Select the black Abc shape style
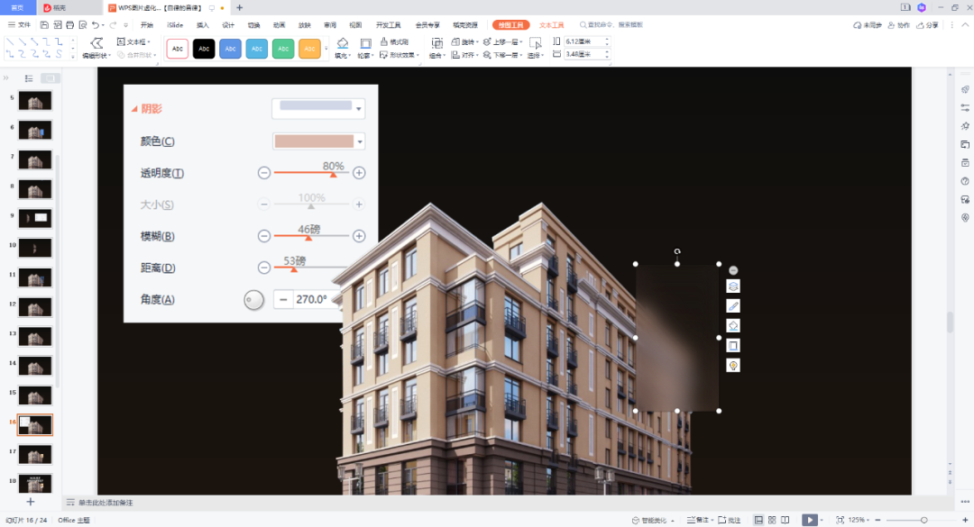This screenshot has width=974, height=527. (204, 49)
